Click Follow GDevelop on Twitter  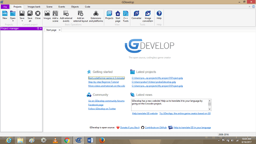point(102,109)
